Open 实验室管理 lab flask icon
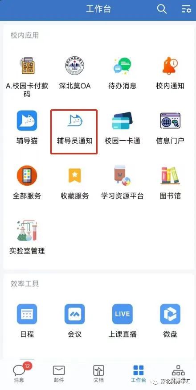The height and width of the screenshot is (390, 196). (27, 231)
